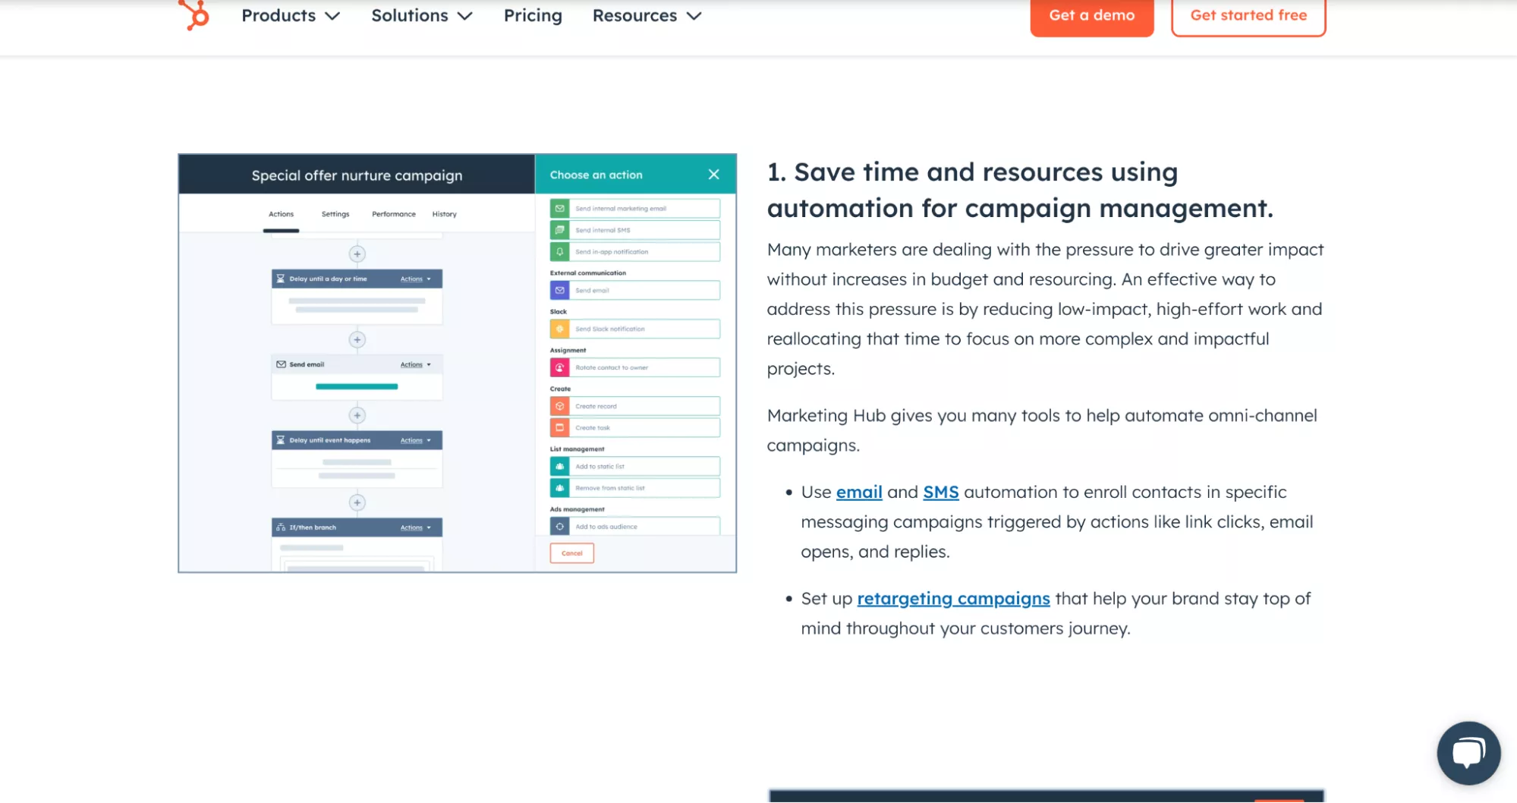Go to the Pricing page

tap(533, 16)
